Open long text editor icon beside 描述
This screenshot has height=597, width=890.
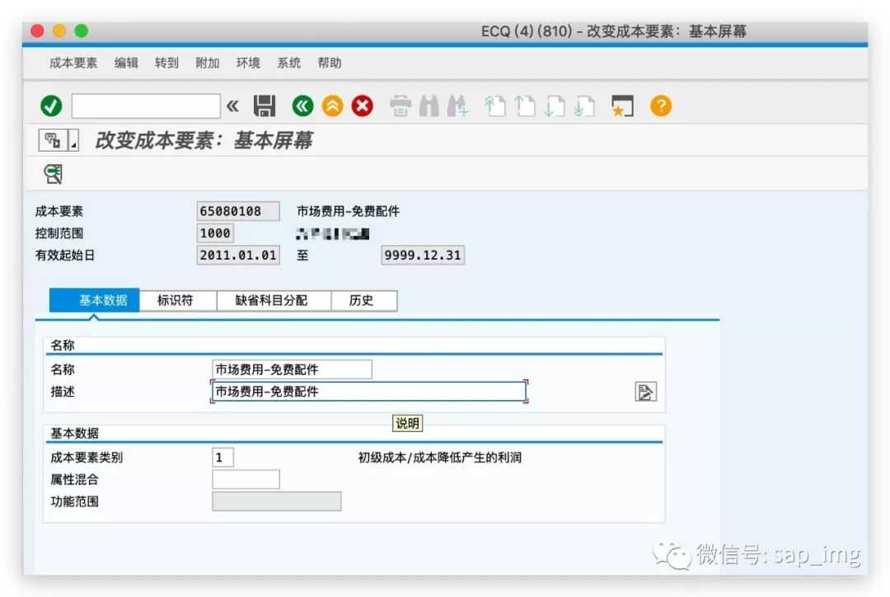coord(645,392)
